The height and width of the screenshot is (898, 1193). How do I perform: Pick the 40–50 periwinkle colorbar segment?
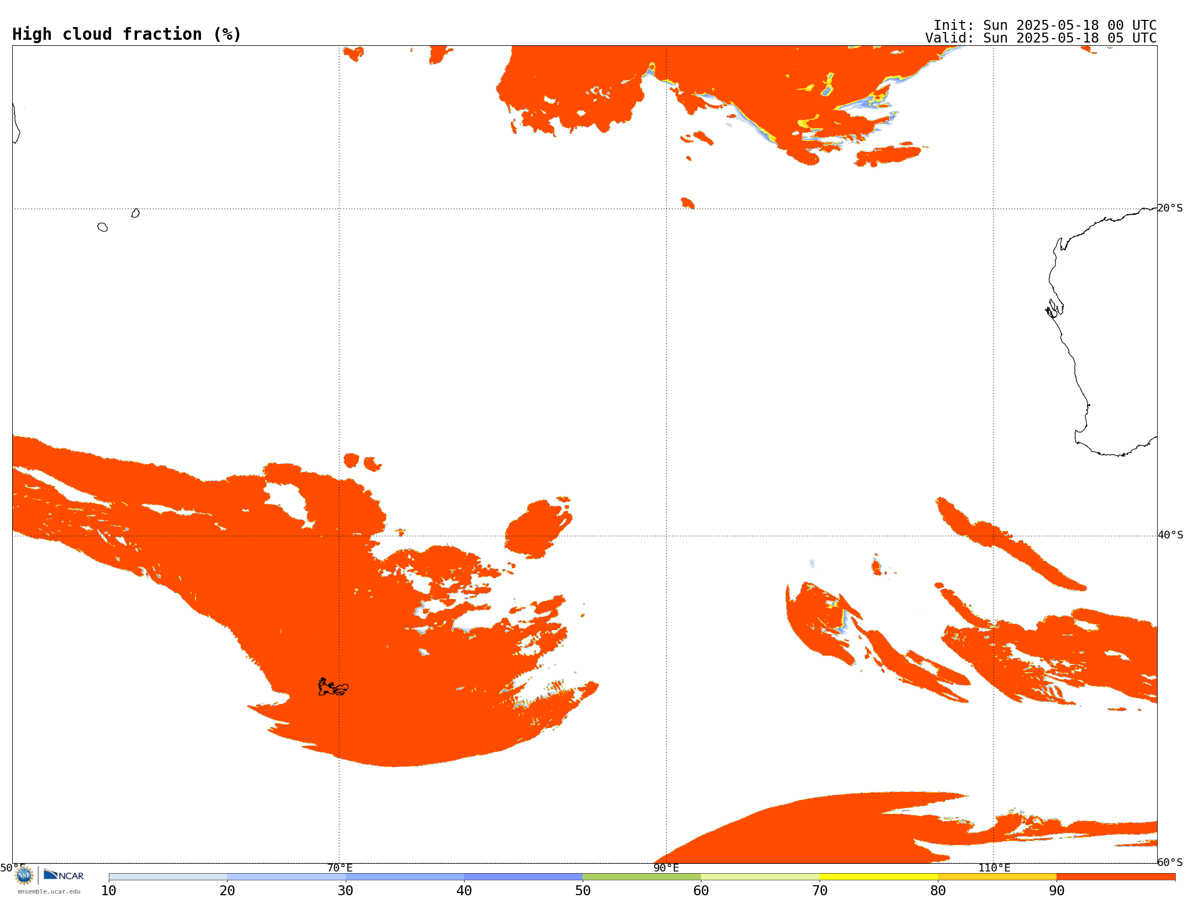click(x=523, y=877)
